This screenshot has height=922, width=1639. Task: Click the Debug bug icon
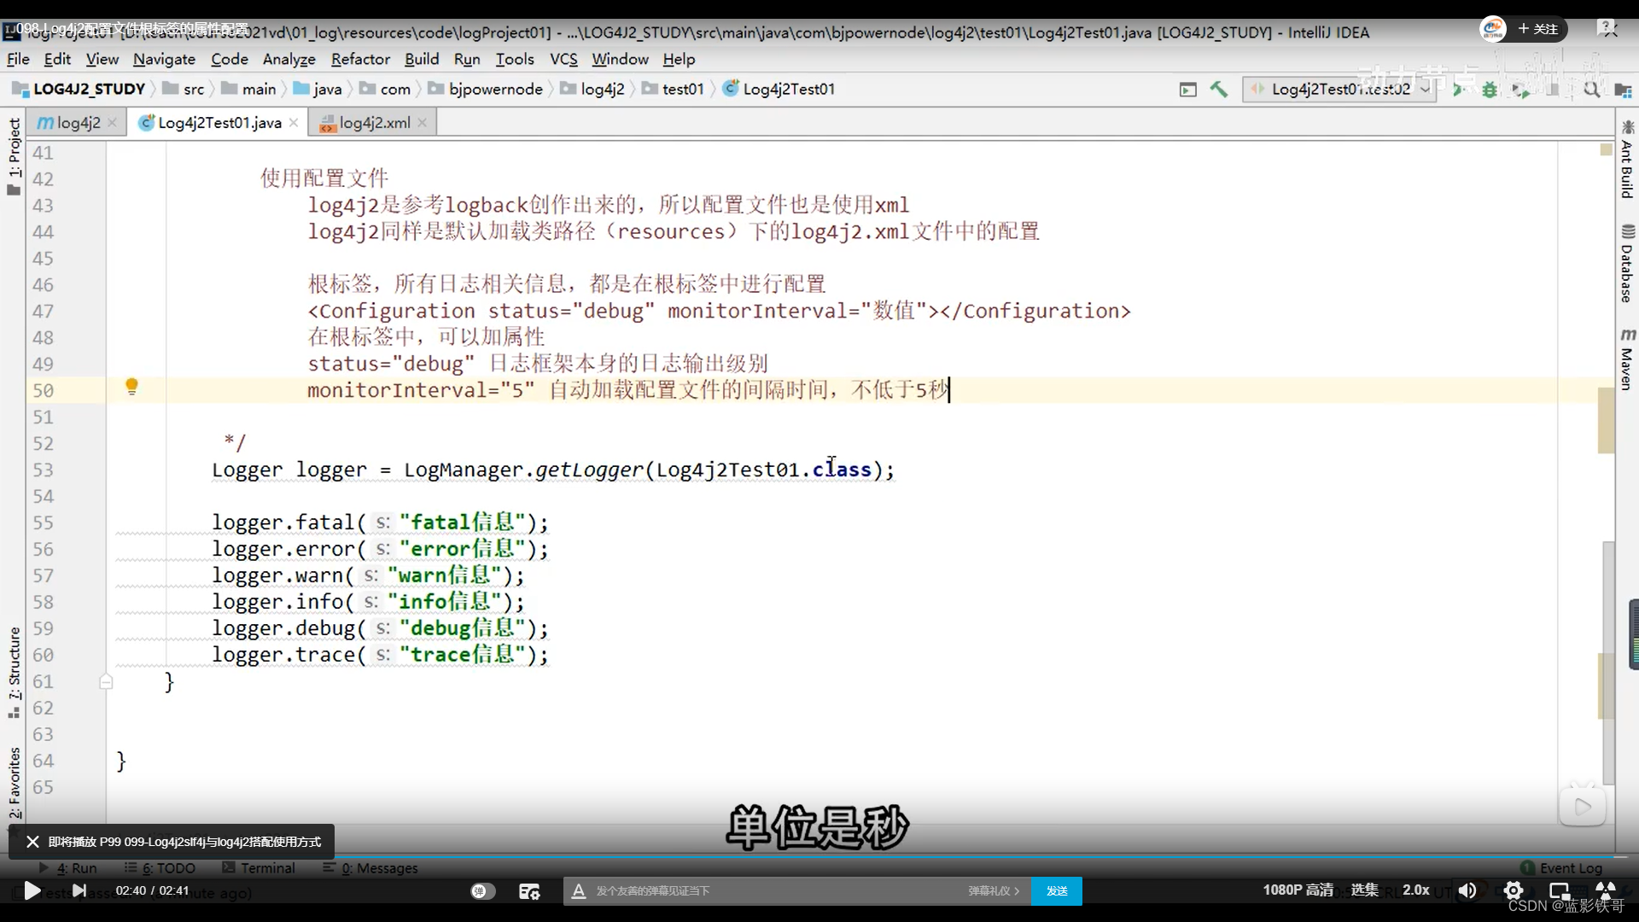[1490, 89]
